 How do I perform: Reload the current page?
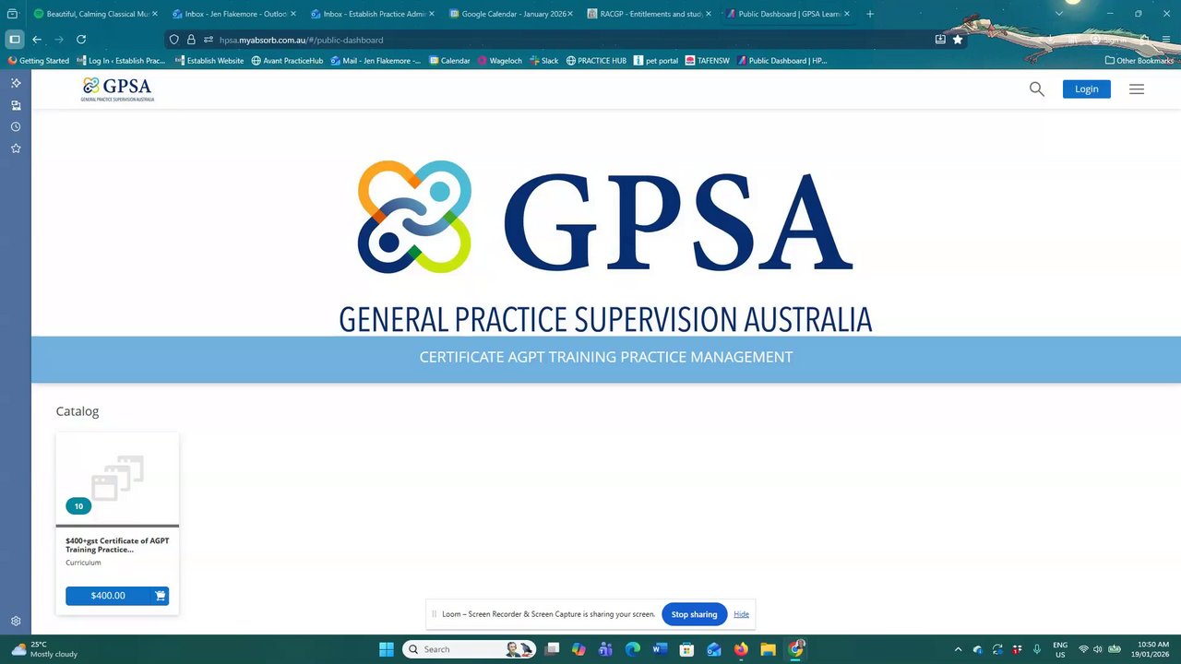click(81, 40)
